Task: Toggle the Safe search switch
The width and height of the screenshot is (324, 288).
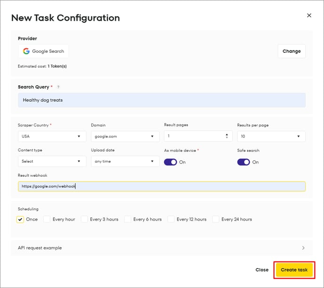Action: tap(243, 162)
